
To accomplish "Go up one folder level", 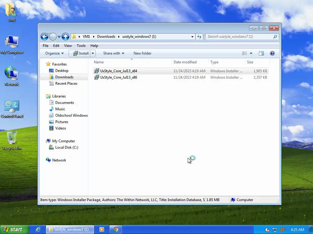I will tap(65, 37).
